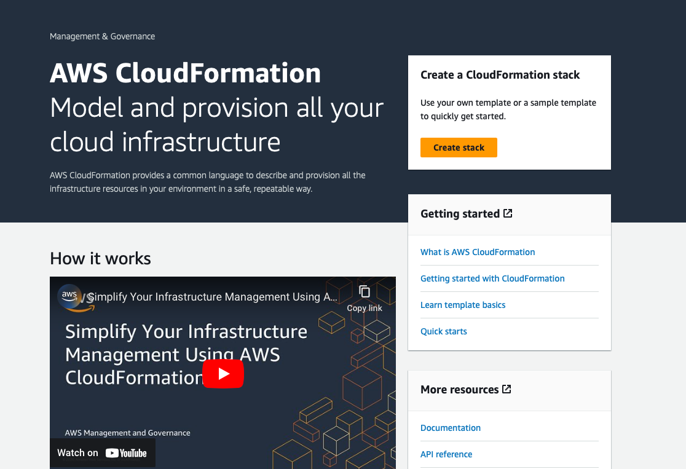The width and height of the screenshot is (686, 469).
Task: Click the Management & Governance breadcrumb
Action: (x=102, y=36)
